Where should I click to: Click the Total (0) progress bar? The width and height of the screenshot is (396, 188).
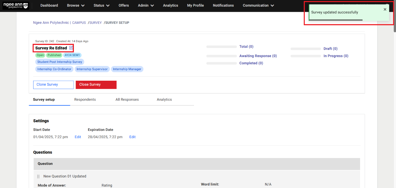(221, 47)
